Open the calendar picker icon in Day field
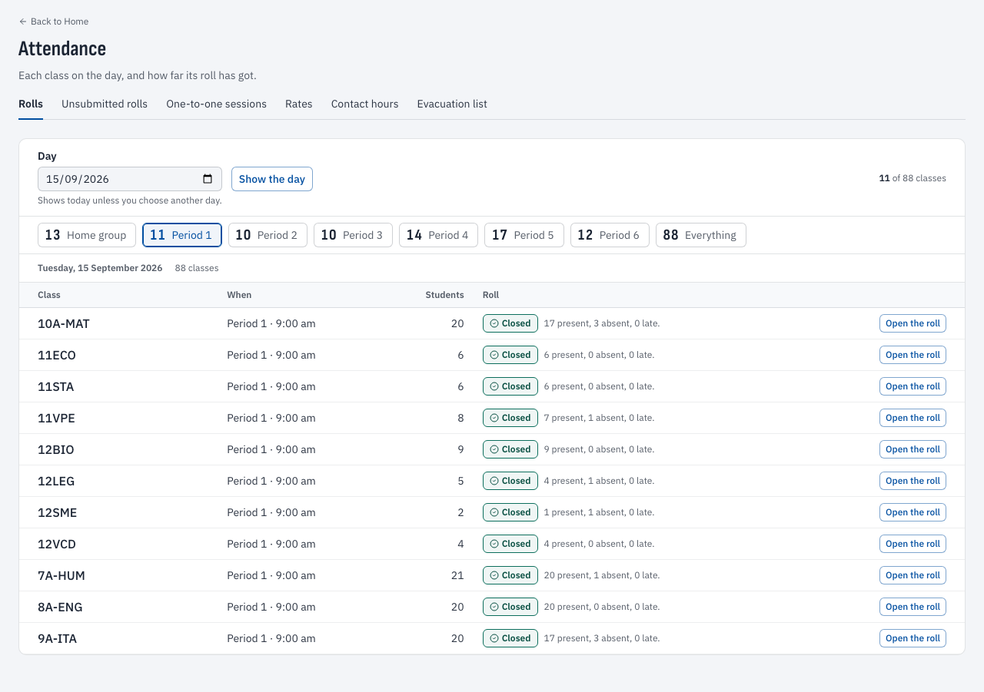The height and width of the screenshot is (692, 984). coord(208,179)
